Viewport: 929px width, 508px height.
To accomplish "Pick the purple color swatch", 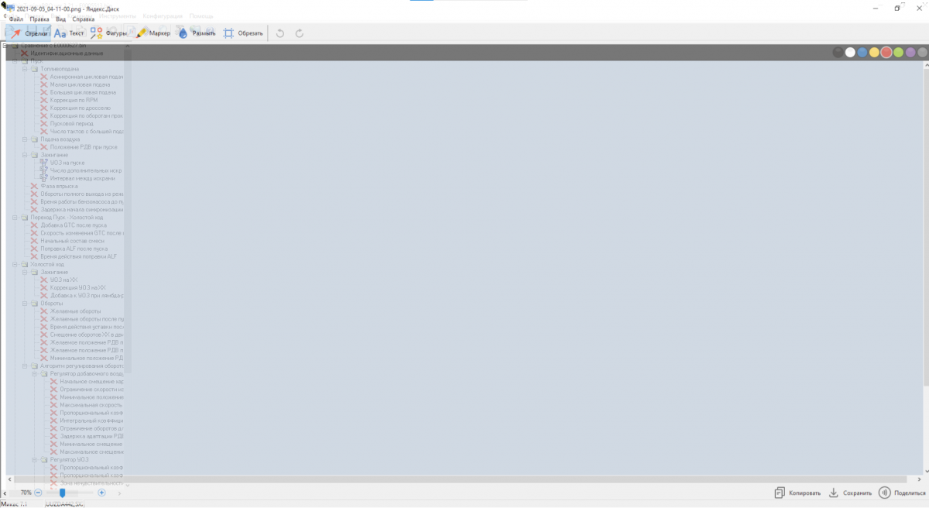I will click(910, 53).
